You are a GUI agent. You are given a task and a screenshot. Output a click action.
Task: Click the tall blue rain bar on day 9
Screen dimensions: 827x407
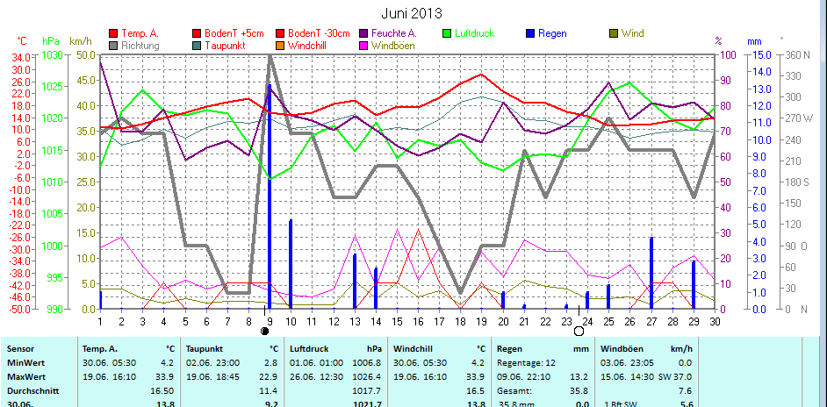coord(270,196)
